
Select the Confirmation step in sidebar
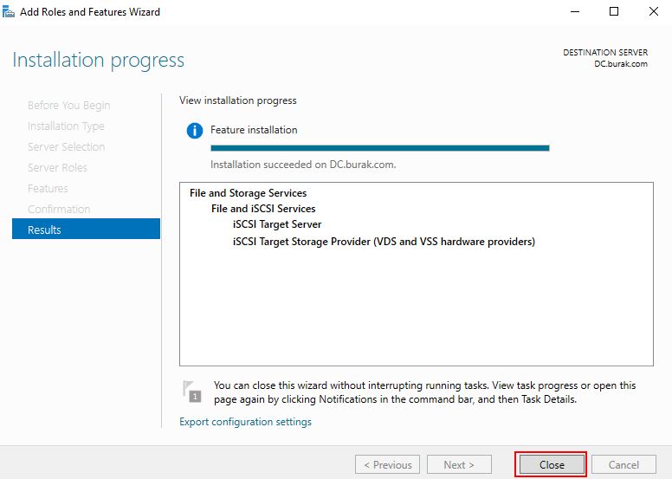(59, 209)
